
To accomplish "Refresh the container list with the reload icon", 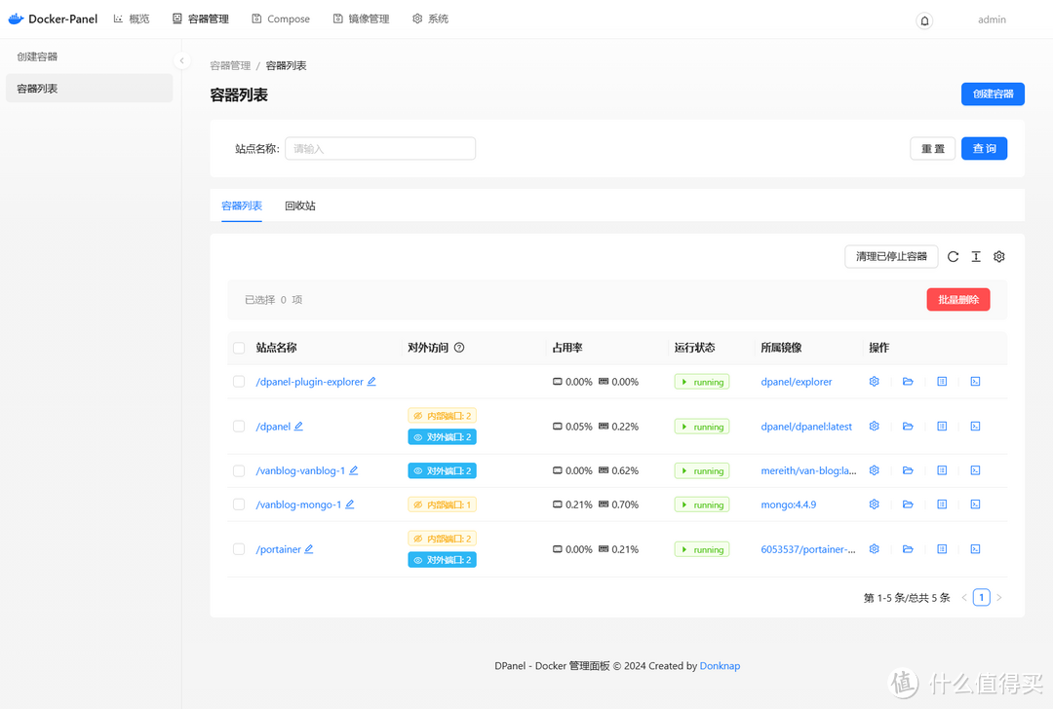I will 953,256.
